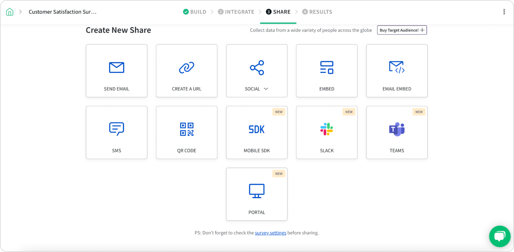The image size is (514, 252).
Task: Pick the Social share icon
Action: click(x=257, y=68)
